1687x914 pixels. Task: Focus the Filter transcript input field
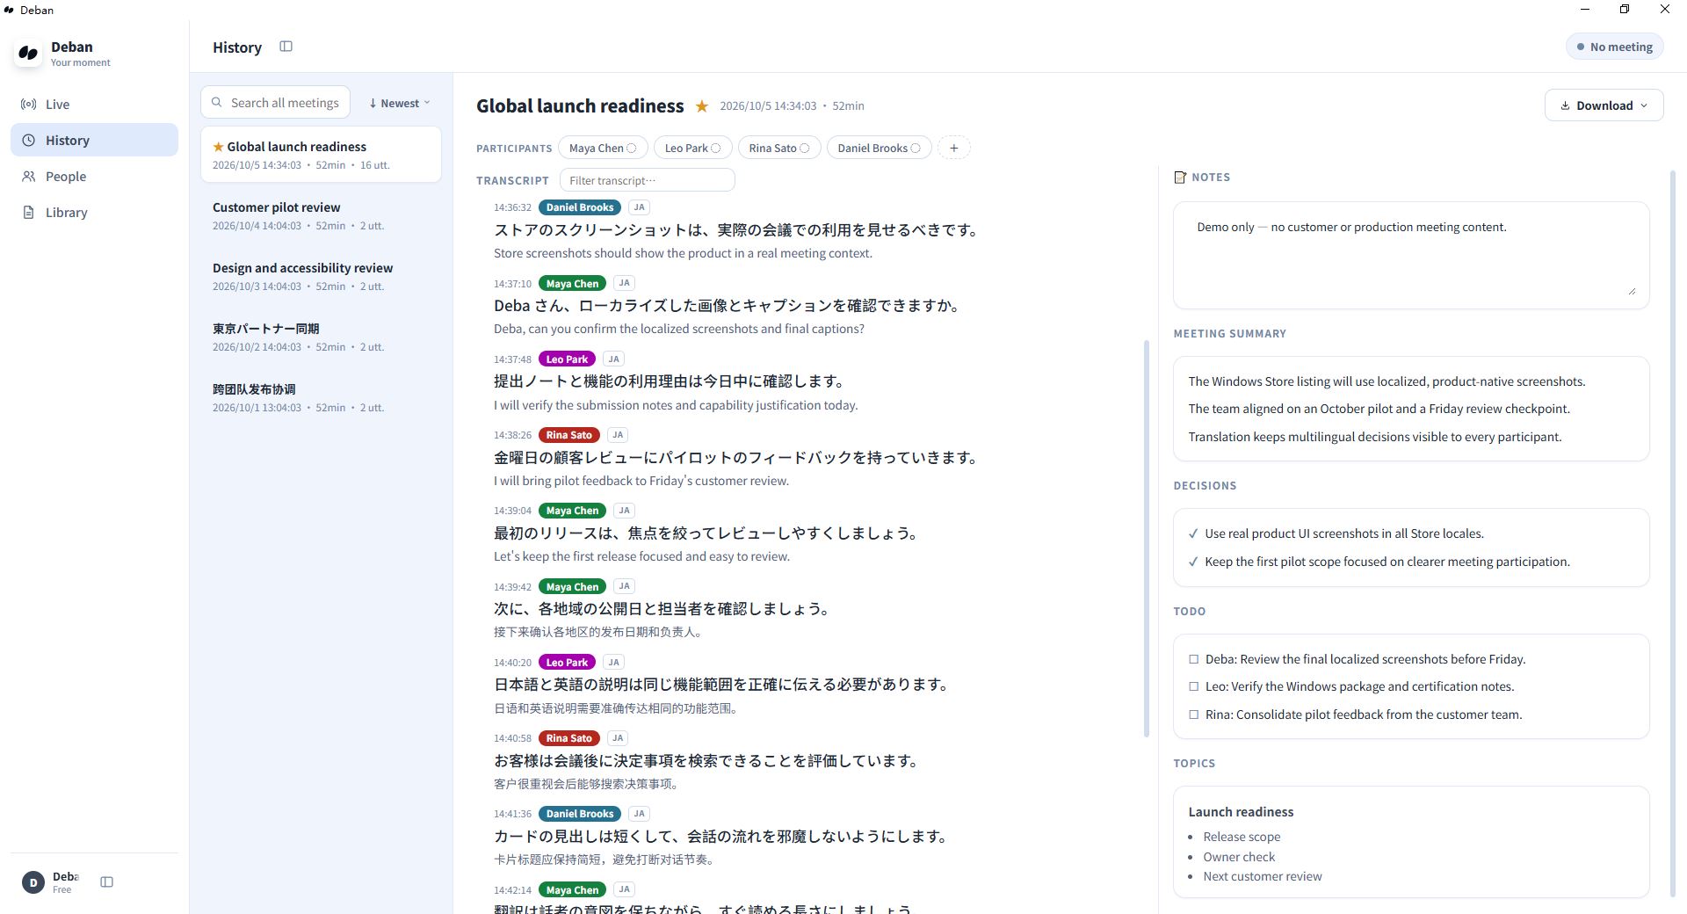[x=647, y=180]
